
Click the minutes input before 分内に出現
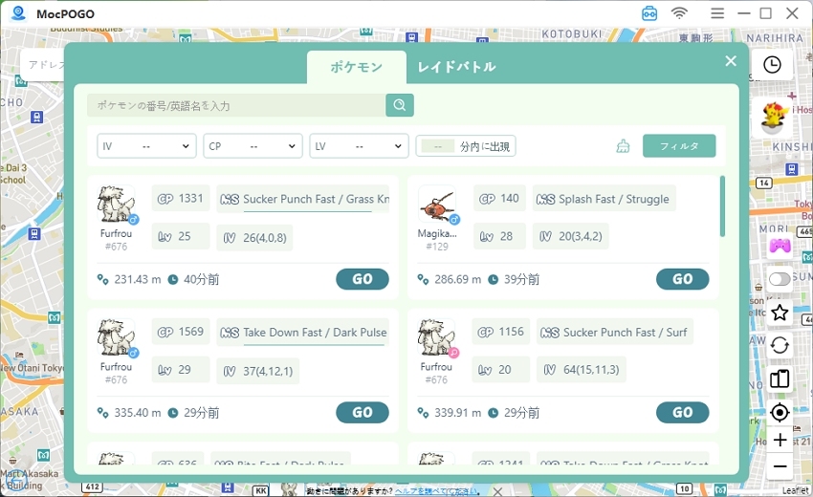click(x=438, y=146)
